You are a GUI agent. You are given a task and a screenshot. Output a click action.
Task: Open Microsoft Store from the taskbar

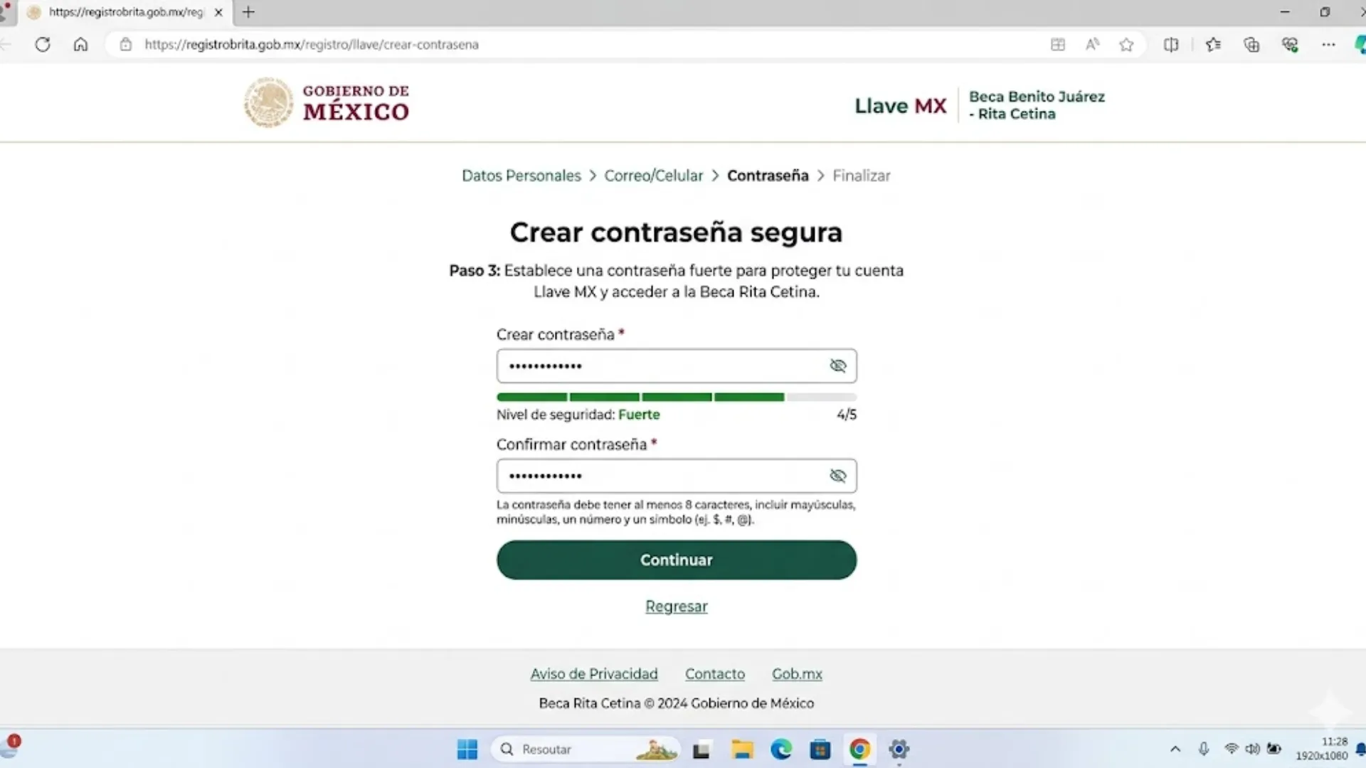[820, 750]
